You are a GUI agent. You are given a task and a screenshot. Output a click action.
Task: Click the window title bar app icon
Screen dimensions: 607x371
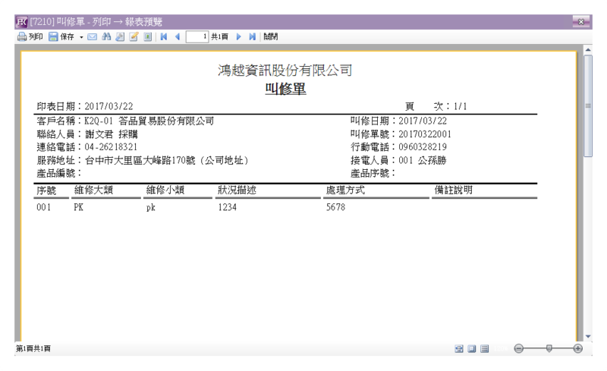tap(22, 22)
